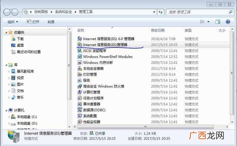Open the address bar history dropdown
This screenshot has width=237, height=146.
point(154,12)
